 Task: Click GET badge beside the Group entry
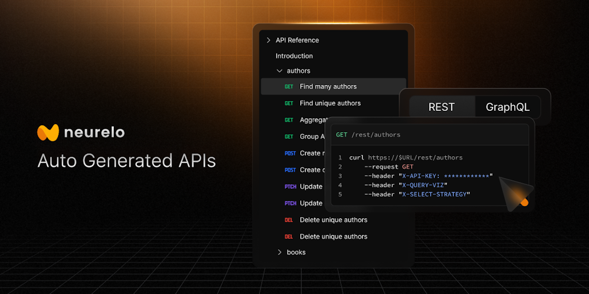(289, 137)
